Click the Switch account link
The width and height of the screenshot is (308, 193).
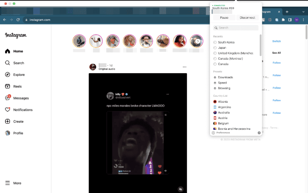click(276, 41)
